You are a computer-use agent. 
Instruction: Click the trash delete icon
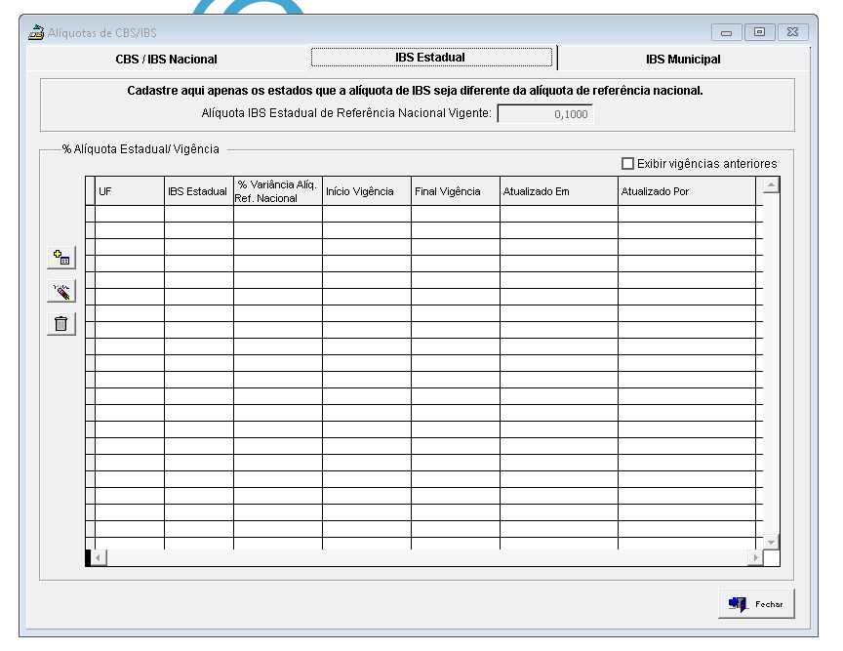[61, 324]
